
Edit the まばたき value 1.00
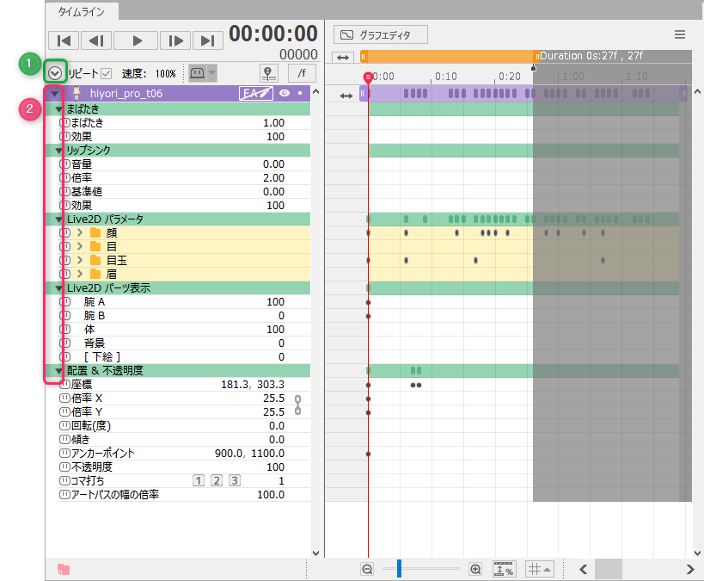(x=273, y=123)
